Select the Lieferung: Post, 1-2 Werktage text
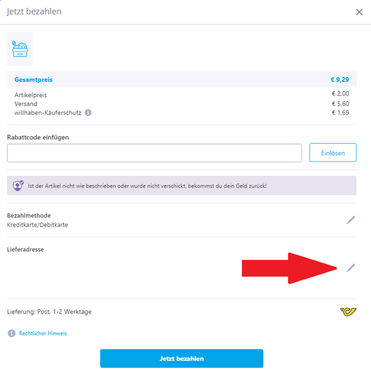Image resolution: width=371 pixels, height=378 pixels. [49, 312]
